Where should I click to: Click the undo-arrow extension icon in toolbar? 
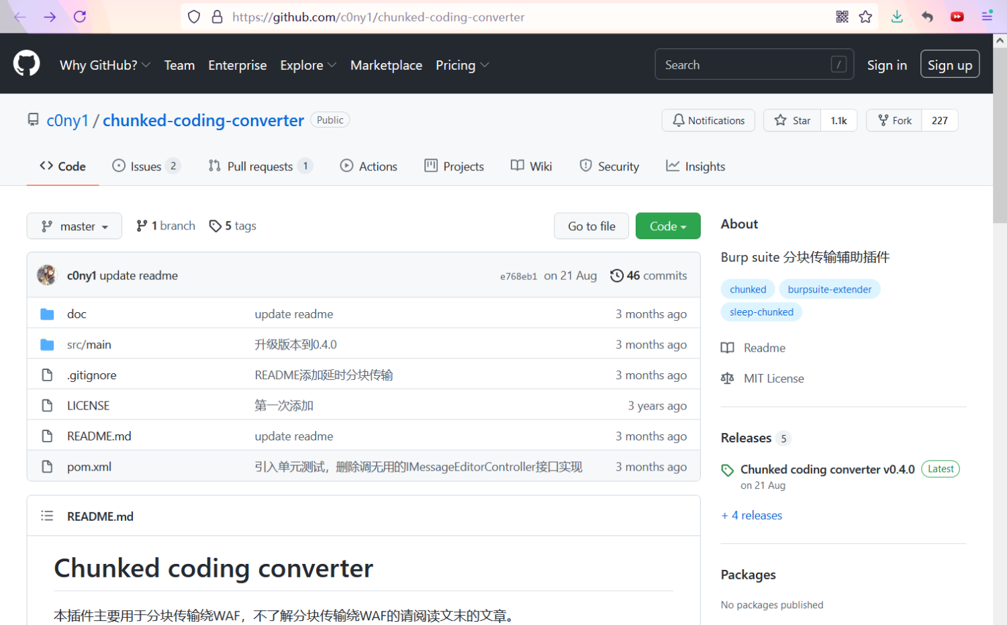tap(927, 17)
